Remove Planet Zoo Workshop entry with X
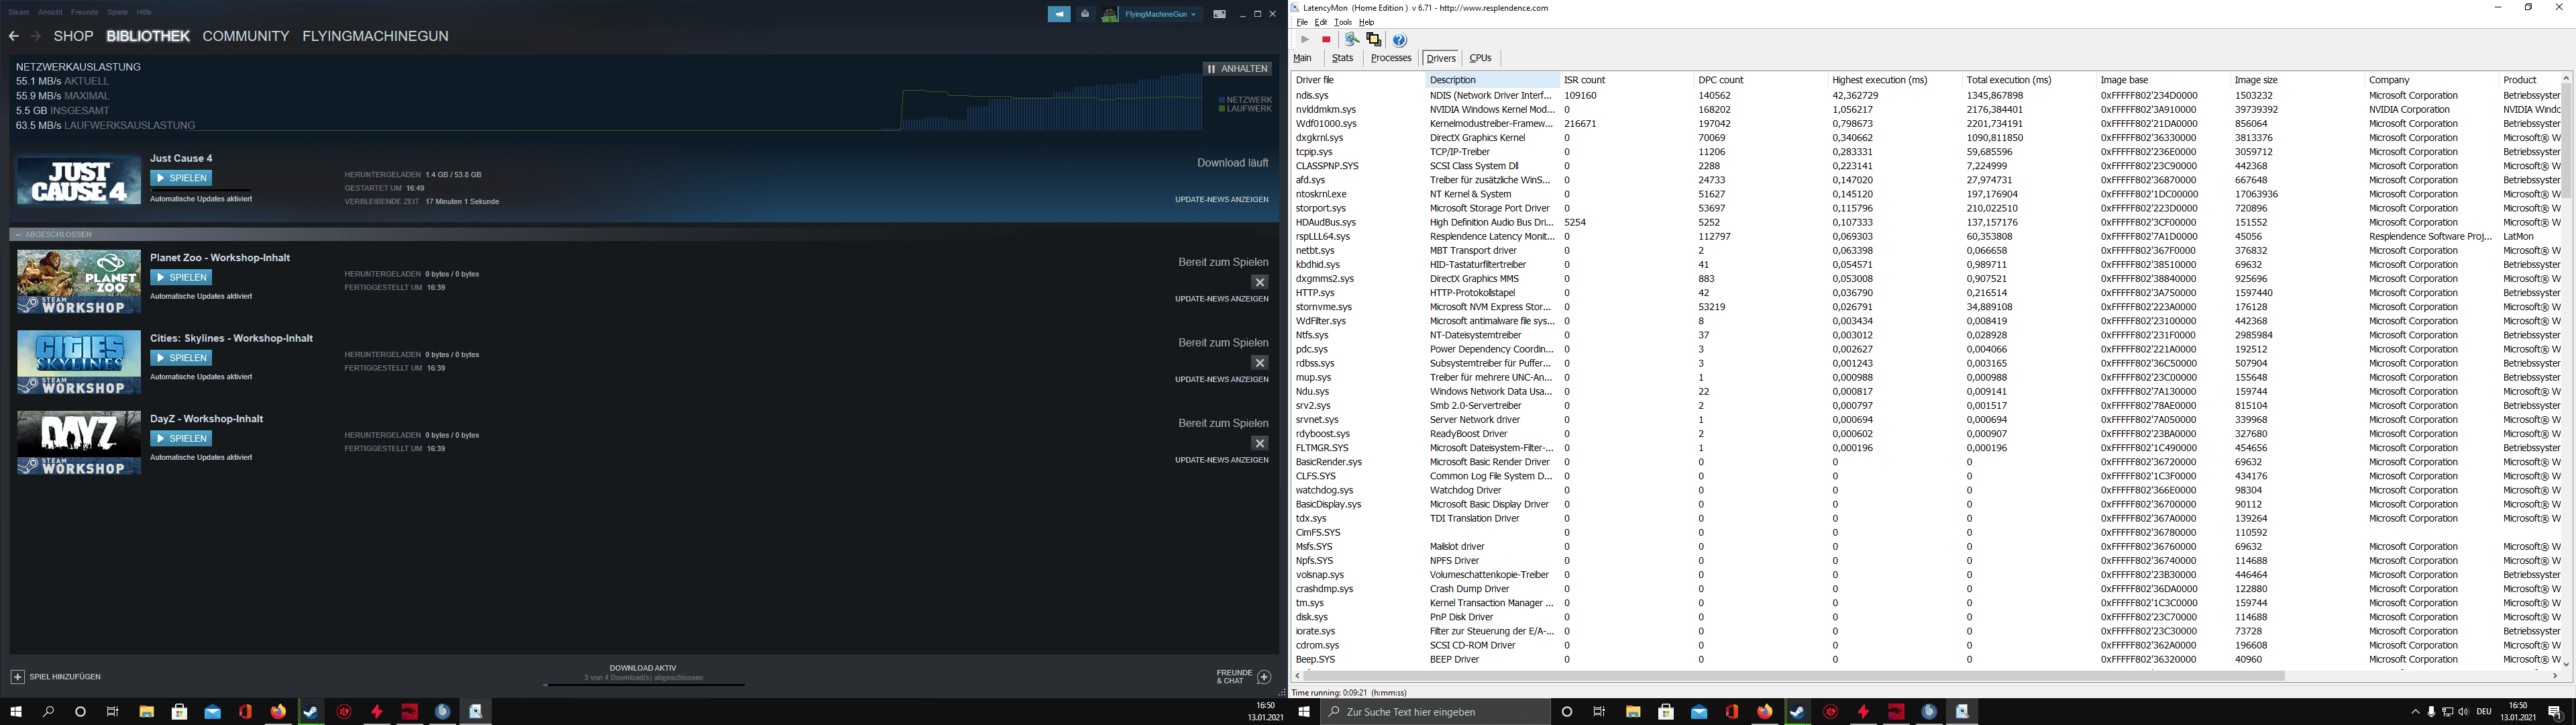2576x725 pixels. [x=1260, y=283]
